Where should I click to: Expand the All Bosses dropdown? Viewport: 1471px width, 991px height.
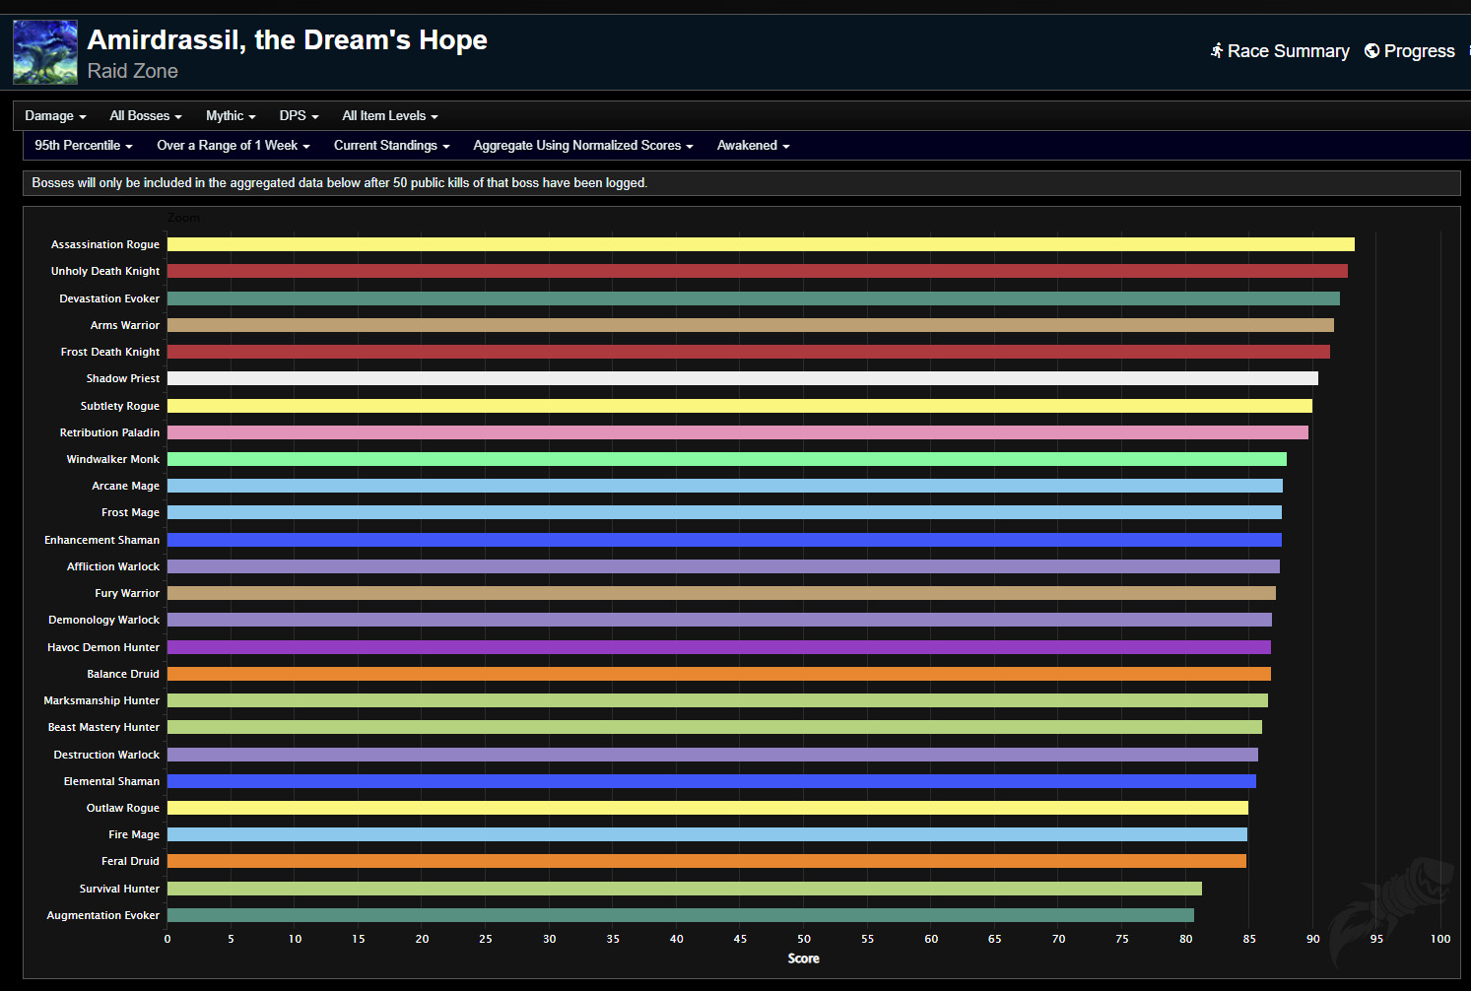point(145,116)
